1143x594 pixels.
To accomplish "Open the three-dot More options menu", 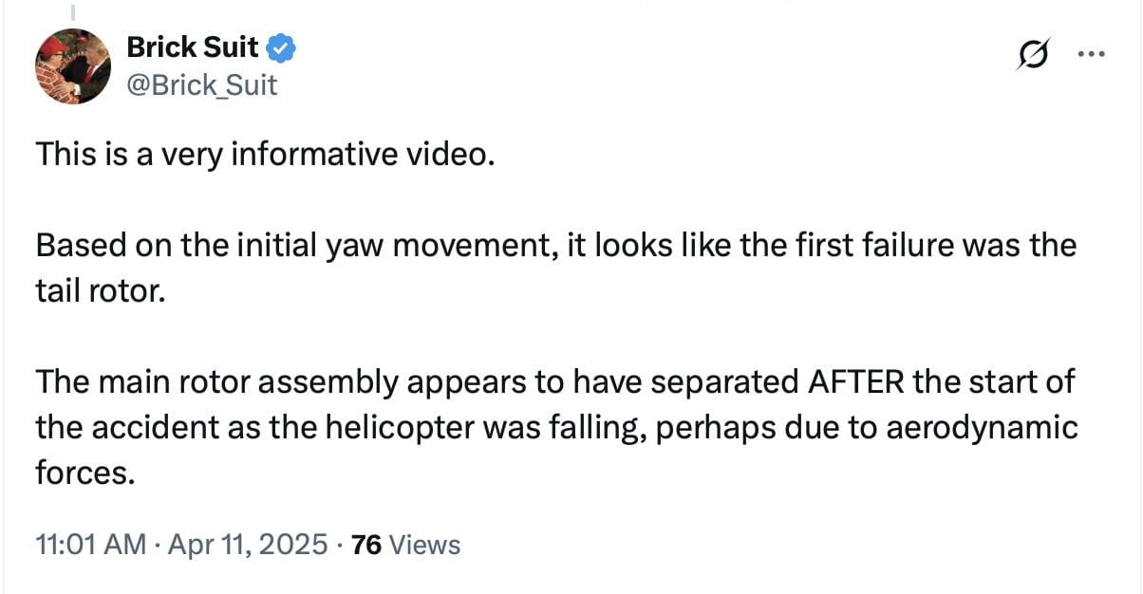I will (x=1092, y=55).
